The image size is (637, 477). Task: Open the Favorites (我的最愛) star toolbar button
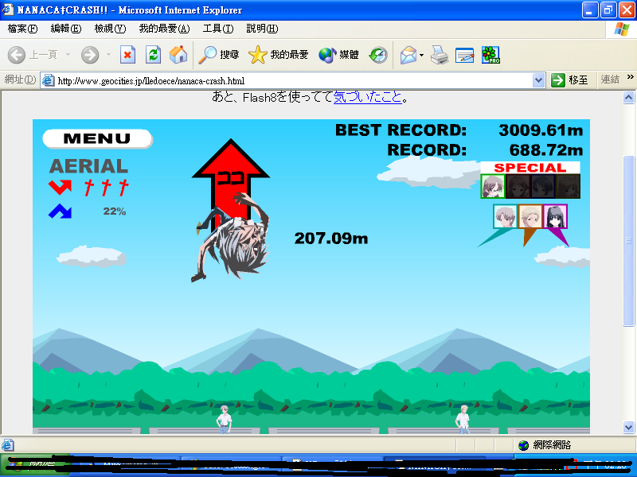[x=278, y=55]
